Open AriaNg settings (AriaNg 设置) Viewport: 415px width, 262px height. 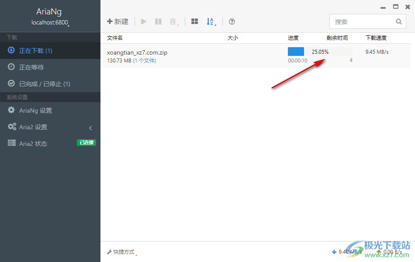50,110
